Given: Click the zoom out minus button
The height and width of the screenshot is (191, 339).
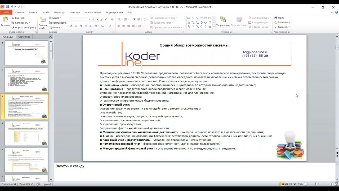Looking at the screenshot, I should [x=306, y=184].
